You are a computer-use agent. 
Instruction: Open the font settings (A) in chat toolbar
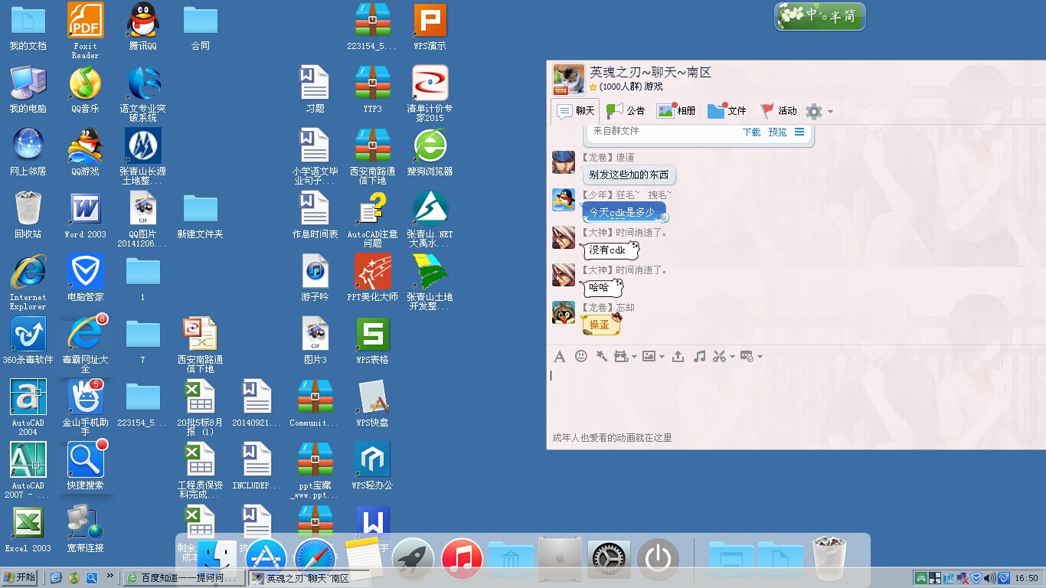pos(560,357)
